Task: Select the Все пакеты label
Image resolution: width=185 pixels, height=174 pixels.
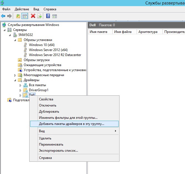Action: (37, 85)
